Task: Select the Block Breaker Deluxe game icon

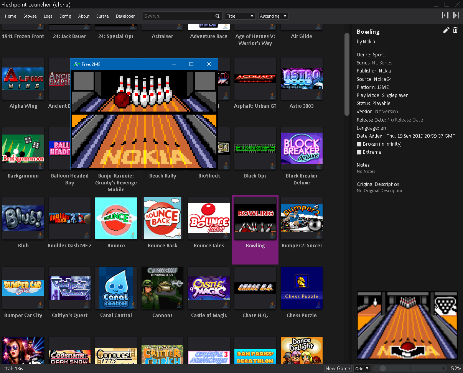Action: point(302,148)
